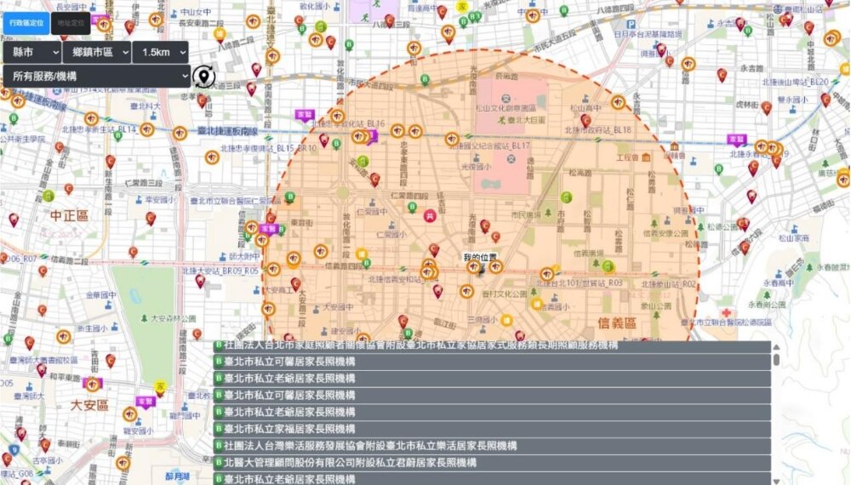Open the 縣市 dropdown
Image resolution: width=851 pixels, height=485 pixels.
click(x=32, y=52)
